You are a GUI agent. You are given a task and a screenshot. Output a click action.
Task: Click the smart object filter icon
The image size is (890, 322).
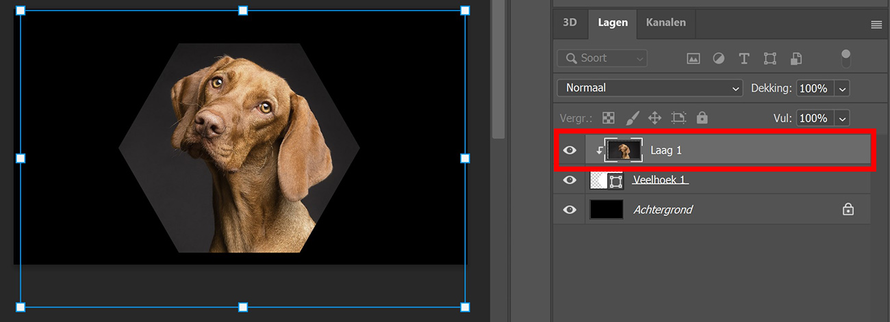tap(796, 59)
